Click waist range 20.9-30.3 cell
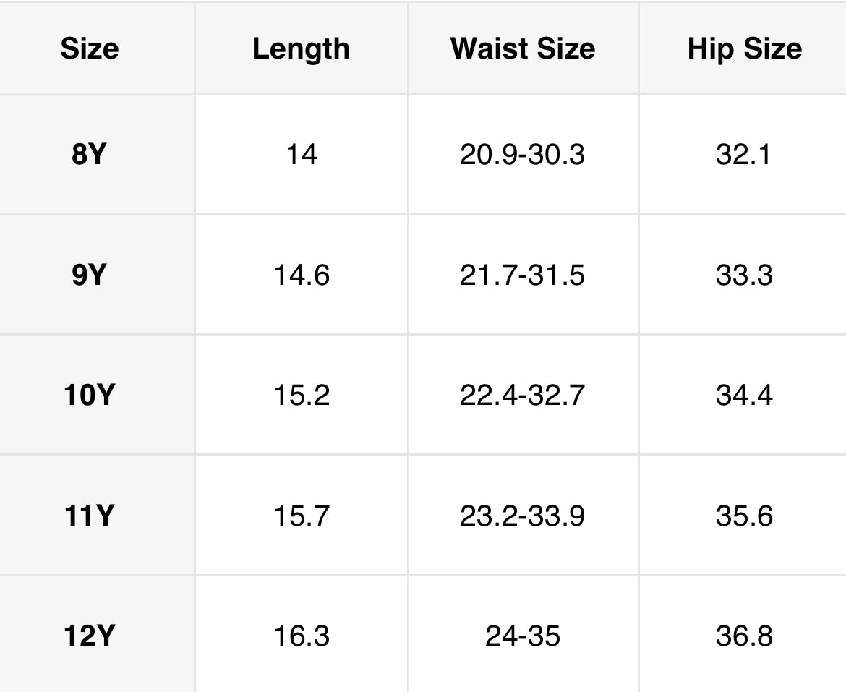Image resolution: width=846 pixels, height=692 pixels. [x=522, y=155]
